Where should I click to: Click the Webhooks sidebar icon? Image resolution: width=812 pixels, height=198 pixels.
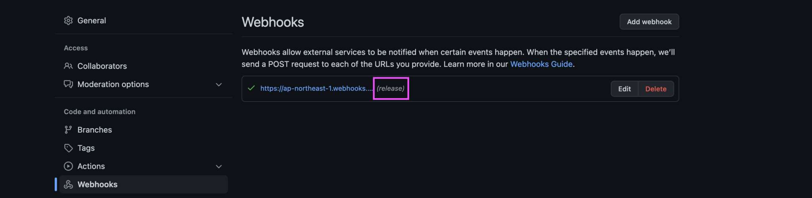pyautogui.click(x=68, y=185)
